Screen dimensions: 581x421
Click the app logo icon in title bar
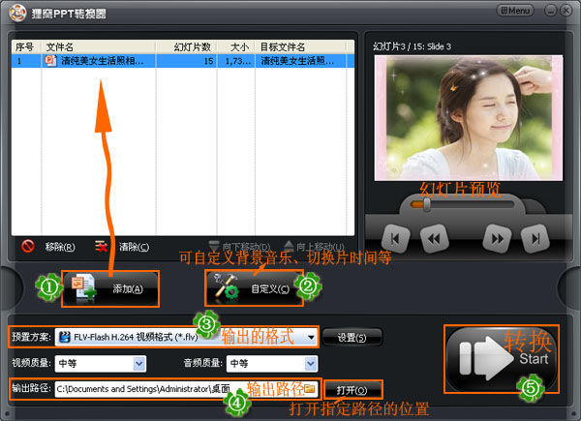[17, 13]
